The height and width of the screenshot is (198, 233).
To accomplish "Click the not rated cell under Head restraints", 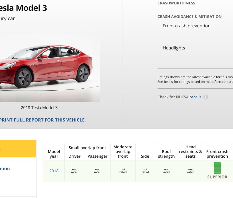I will click(191, 171).
